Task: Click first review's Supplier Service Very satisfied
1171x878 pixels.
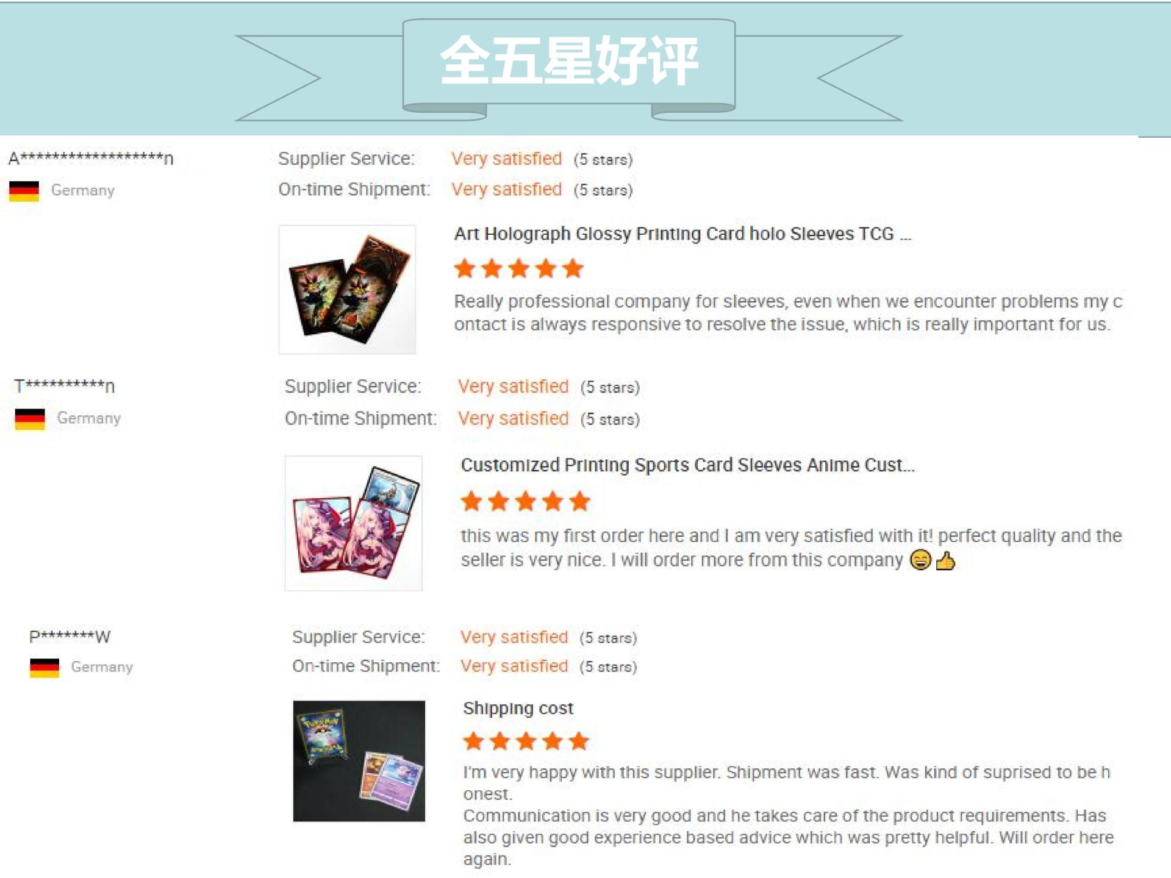Action: tap(507, 159)
